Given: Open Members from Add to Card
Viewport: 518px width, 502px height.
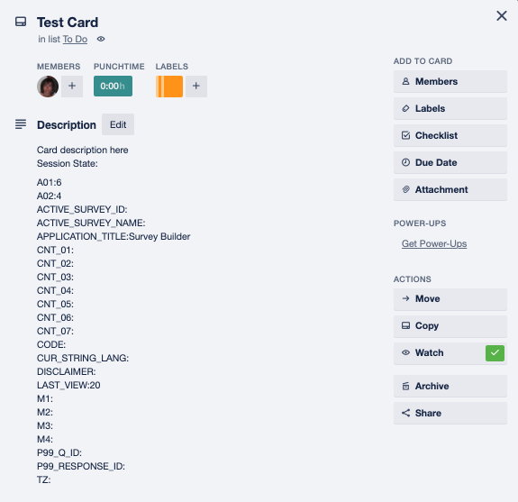Looking at the screenshot, I should (450, 81).
